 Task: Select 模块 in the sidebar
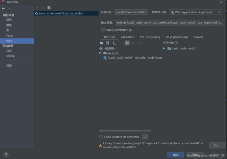click(9, 25)
